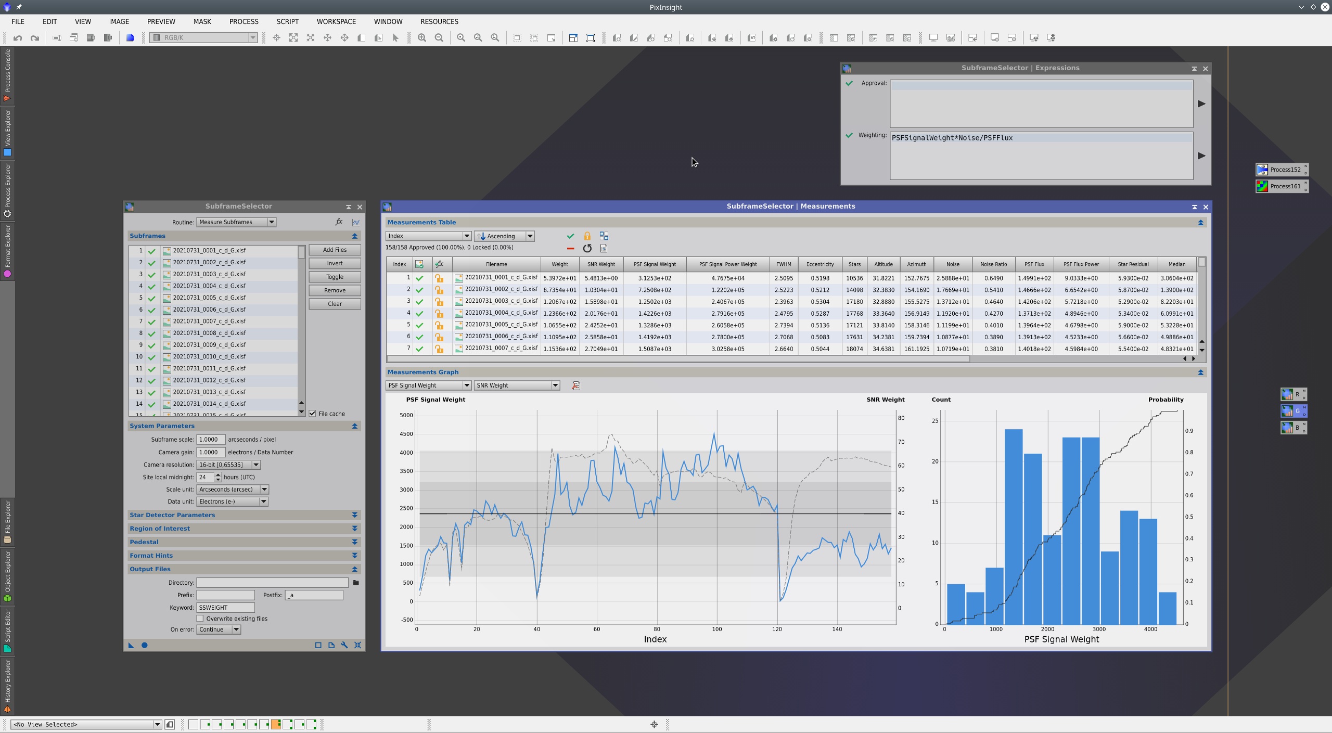1332x733 pixels.
Task: Click the Process152 icon on workspace
Action: click(1282, 170)
